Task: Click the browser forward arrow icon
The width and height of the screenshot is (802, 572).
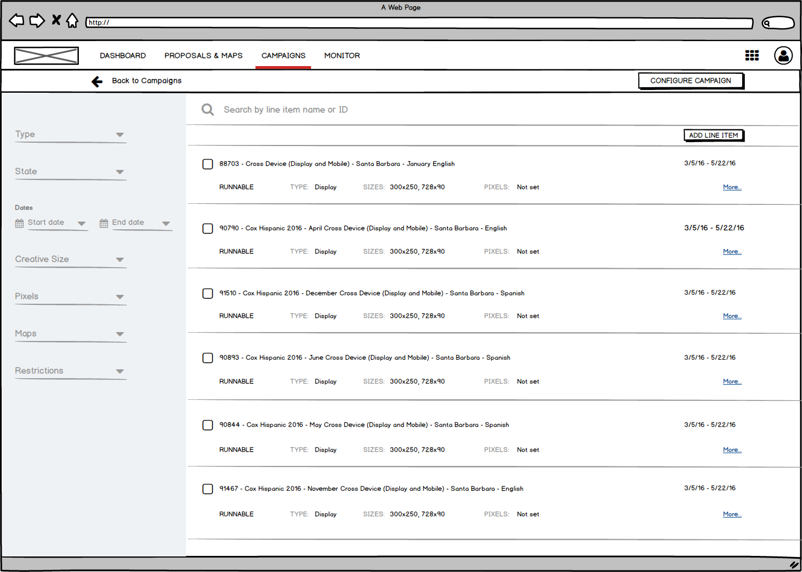Action: click(x=37, y=21)
